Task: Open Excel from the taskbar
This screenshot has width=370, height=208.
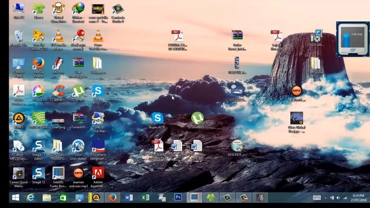Action: (145, 198)
